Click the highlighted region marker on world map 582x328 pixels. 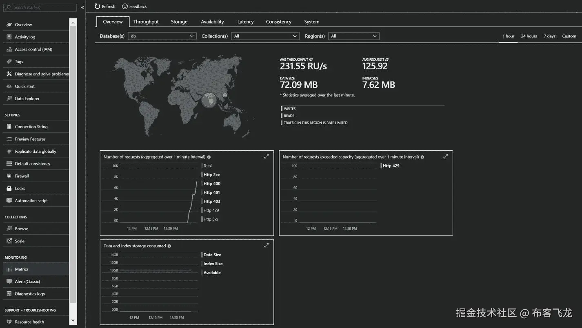click(209, 100)
